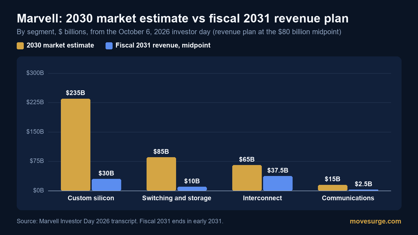
Task: Open the movesurge.com link
Action: [375, 221]
